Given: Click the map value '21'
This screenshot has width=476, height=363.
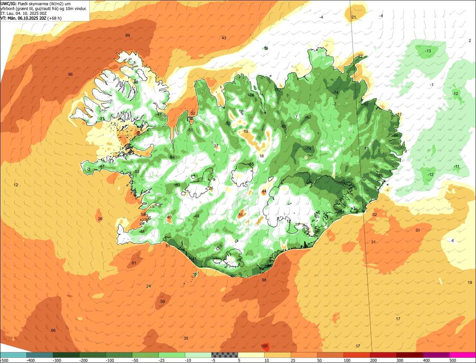Looking at the screenshot, I should coord(354,17).
